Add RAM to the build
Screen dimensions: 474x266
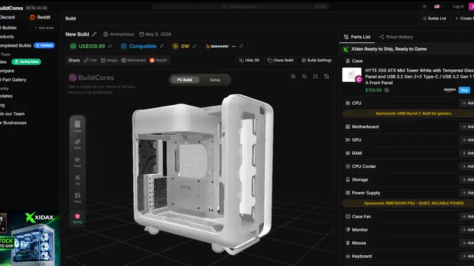point(467,153)
